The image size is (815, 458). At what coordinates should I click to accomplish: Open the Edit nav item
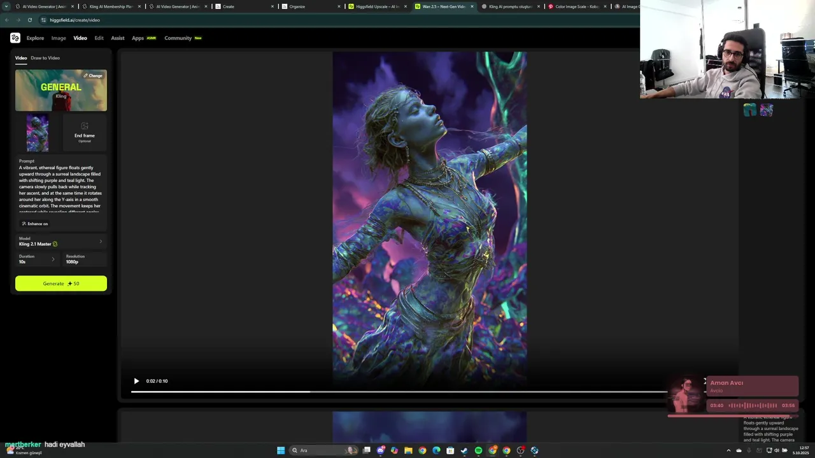point(99,38)
